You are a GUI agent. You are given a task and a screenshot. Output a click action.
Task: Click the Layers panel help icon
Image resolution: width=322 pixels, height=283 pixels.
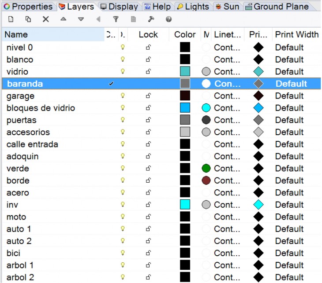tap(168, 19)
